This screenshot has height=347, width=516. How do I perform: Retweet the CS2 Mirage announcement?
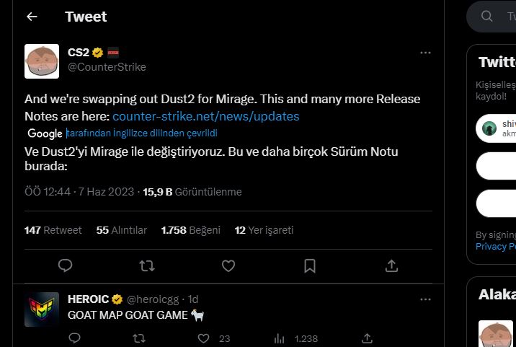pyautogui.click(x=147, y=266)
